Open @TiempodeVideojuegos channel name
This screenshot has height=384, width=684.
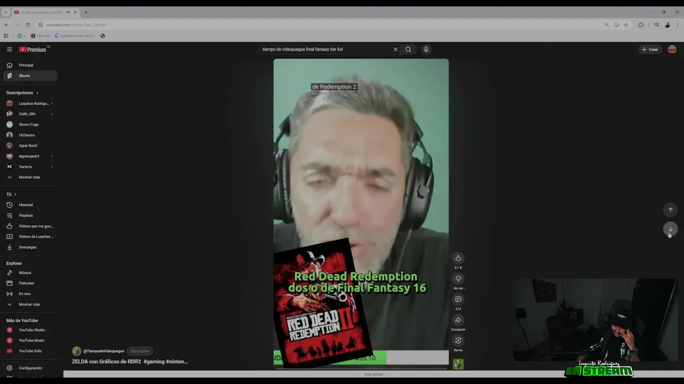[x=104, y=351]
